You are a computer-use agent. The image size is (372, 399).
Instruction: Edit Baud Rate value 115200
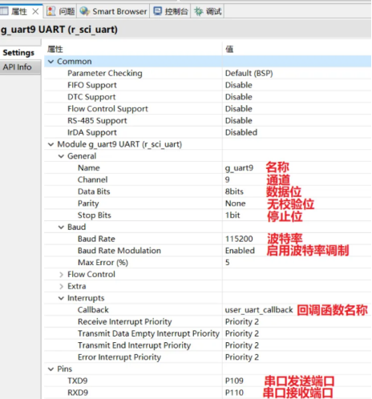pyautogui.click(x=239, y=239)
